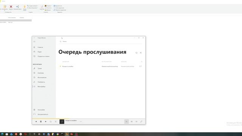
Task: Toggle repeat mode in the player bar
Action: click(51, 122)
